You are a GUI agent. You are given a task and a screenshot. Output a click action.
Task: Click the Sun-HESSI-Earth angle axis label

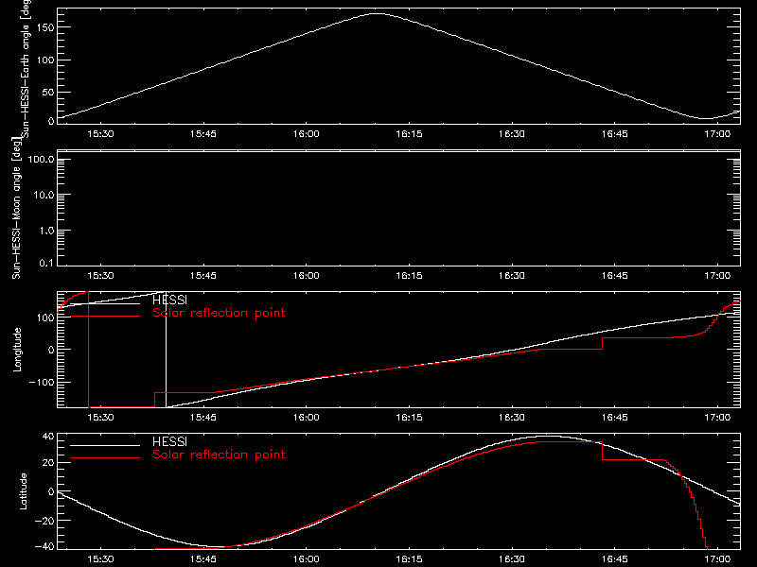(x=26, y=69)
